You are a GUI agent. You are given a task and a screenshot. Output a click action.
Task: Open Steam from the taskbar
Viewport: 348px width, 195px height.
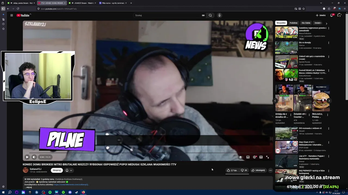[x=76, y=192]
